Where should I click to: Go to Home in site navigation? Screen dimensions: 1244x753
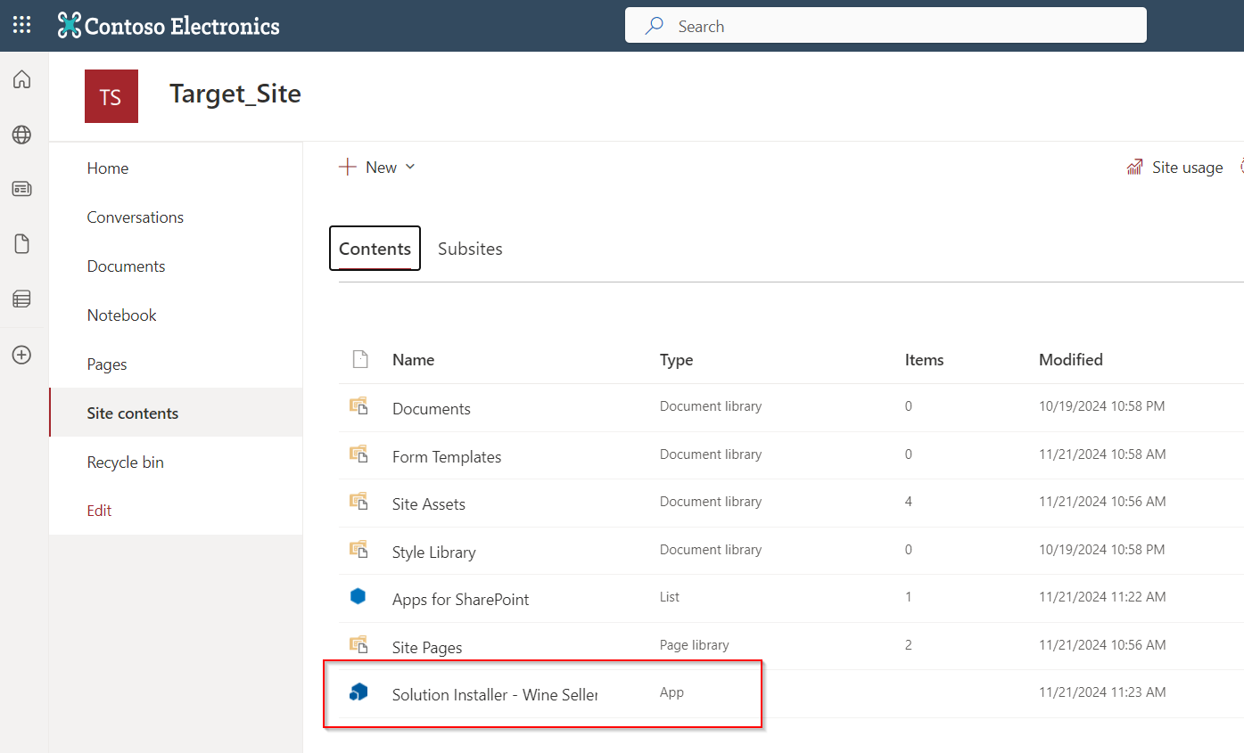(108, 168)
